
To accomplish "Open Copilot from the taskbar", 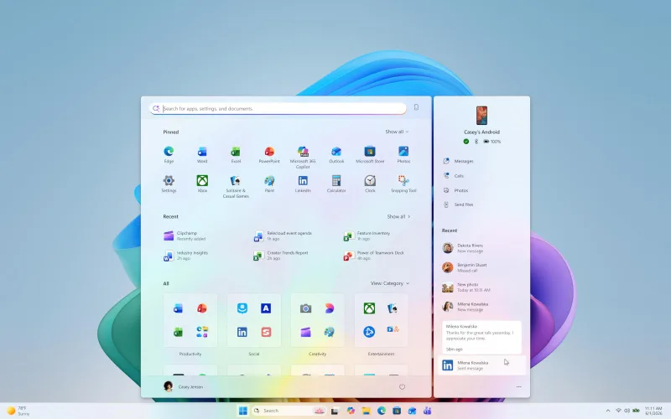I will pos(351,411).
